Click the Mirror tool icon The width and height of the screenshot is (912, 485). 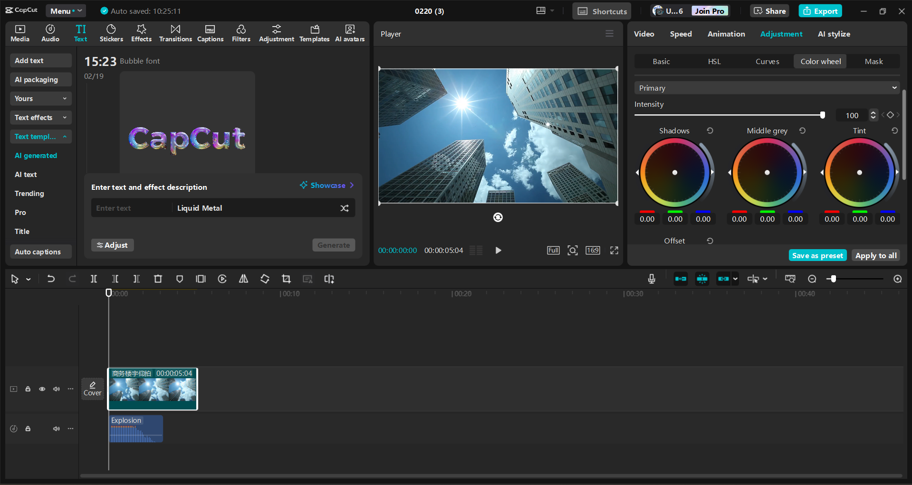(243, 279)
